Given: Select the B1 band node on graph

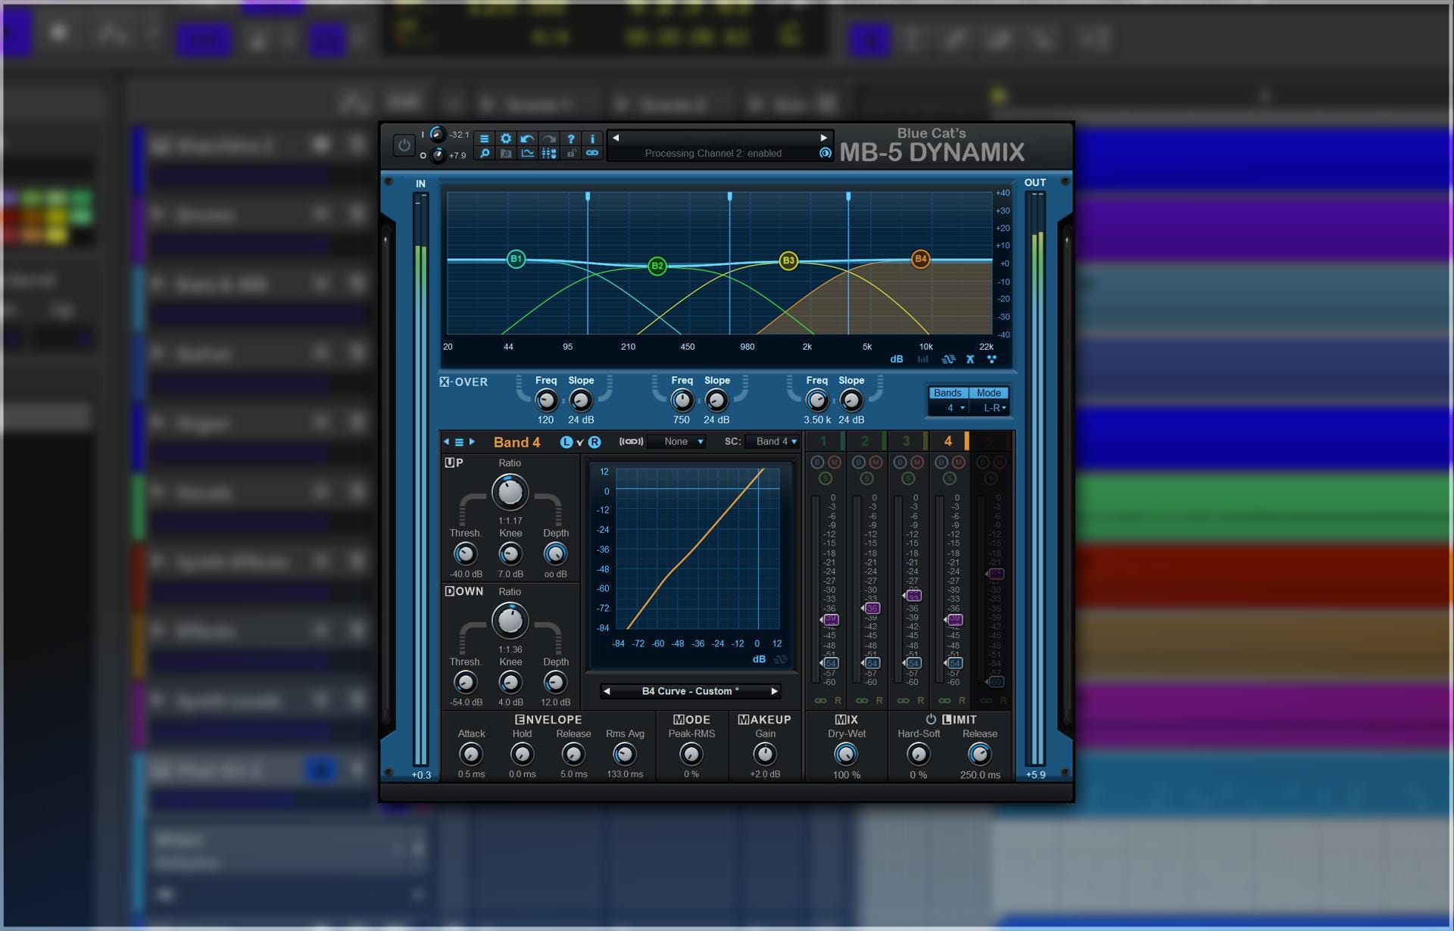Looking at the screenshot, I should [x=516, y=259].
